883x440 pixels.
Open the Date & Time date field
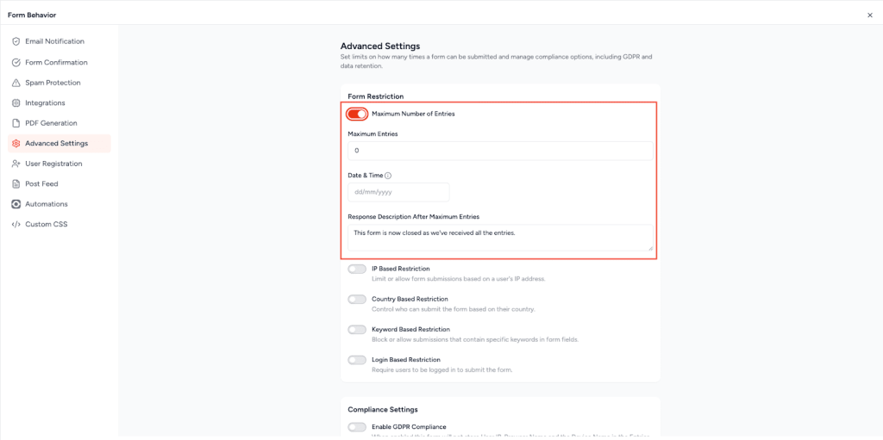point(398,192)
